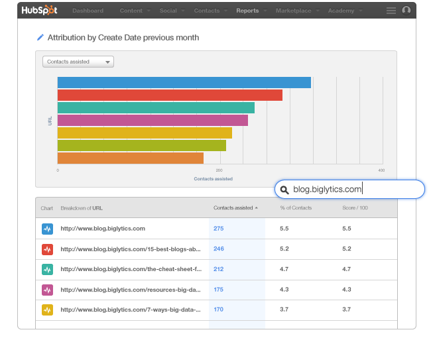
Task: Expand the Reports menu
Action: [251, 11]
